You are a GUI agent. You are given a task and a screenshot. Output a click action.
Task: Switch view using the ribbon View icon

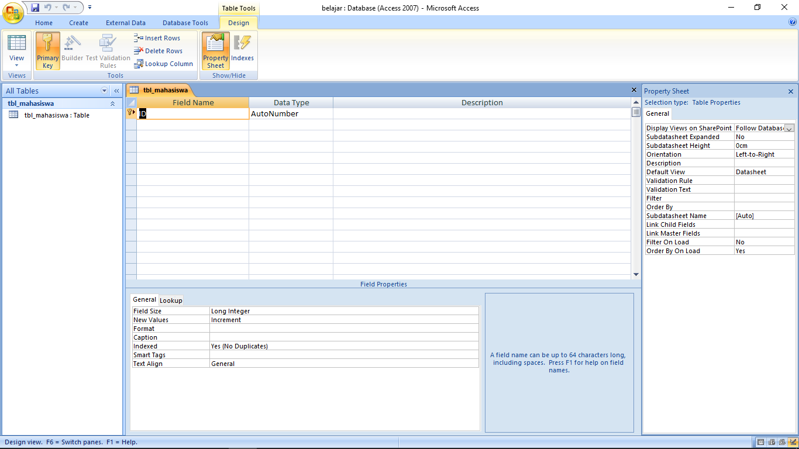pos(16,43)
